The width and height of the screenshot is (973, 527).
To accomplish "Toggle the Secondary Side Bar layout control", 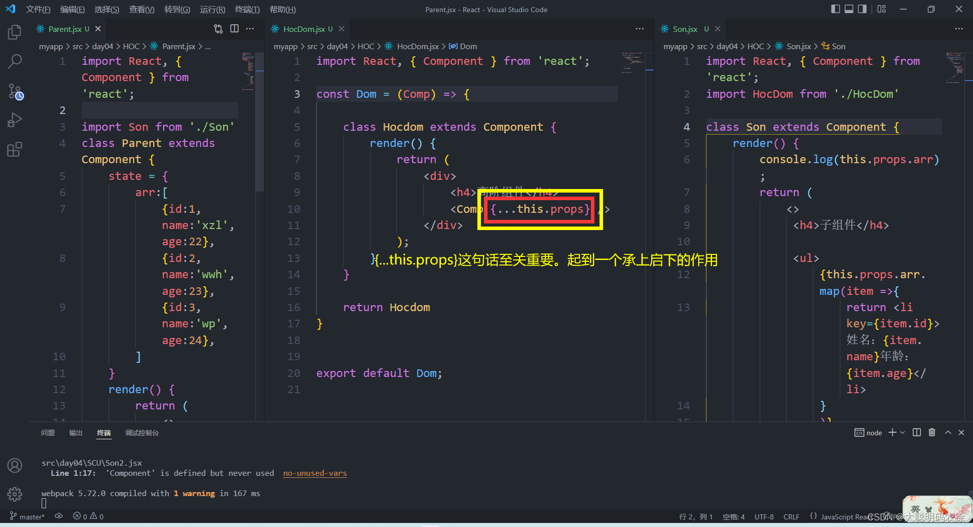I will (862, 9).
